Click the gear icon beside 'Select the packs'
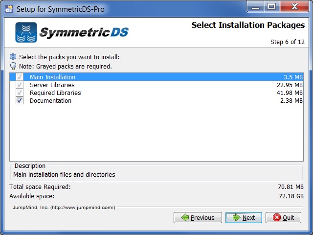This screenshot has height=235, width=313. click(x=13, y=57)
